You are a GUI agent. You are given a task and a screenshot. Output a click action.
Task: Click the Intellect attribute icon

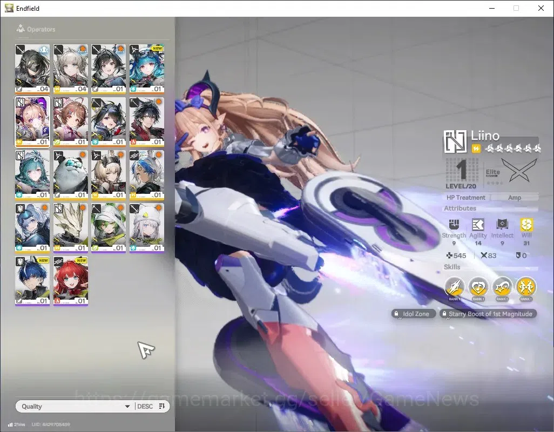[x=502, y=224]
